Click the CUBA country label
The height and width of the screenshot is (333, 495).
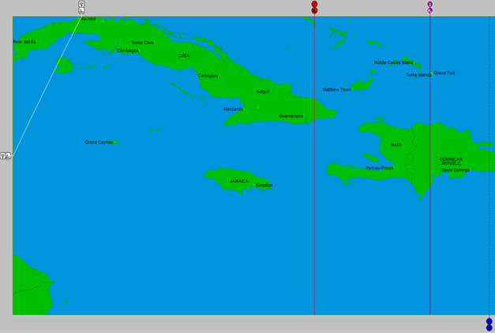click(184, 56)
